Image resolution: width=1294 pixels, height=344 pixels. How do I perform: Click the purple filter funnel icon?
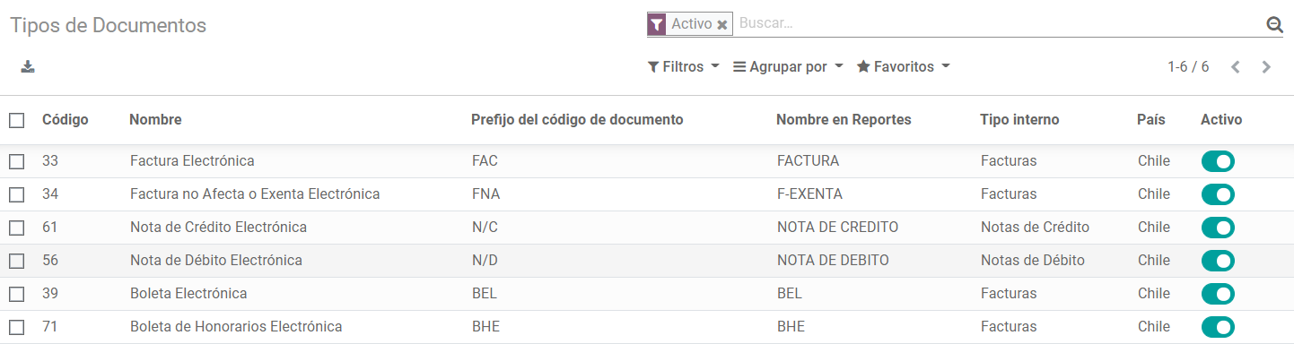click(x=657, y=24)
